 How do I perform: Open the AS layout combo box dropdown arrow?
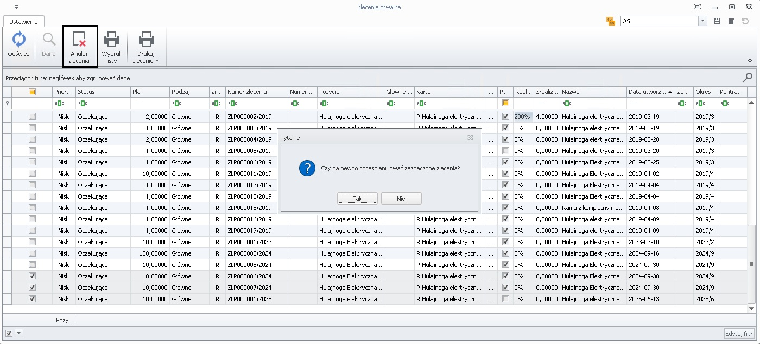703,21
